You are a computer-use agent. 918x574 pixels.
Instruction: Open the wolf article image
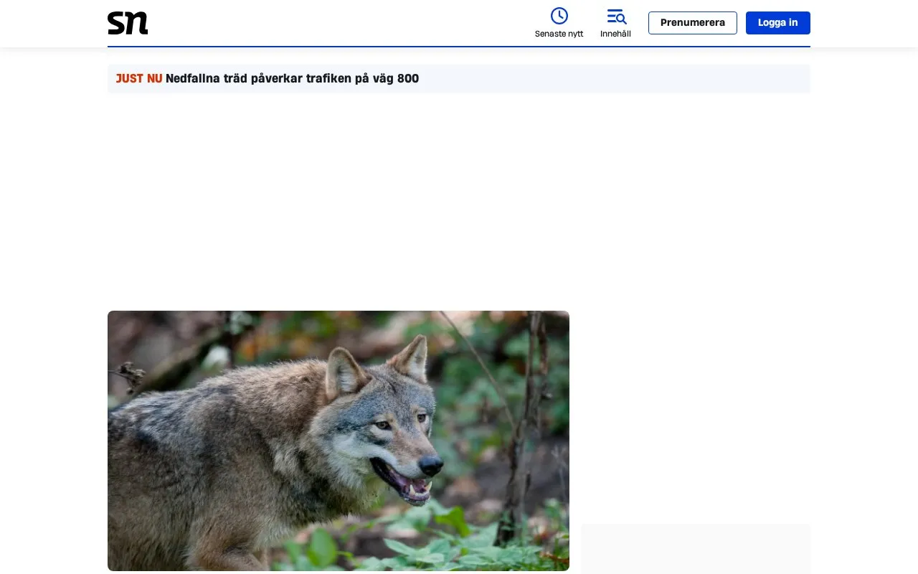click(x=339, y=441)
